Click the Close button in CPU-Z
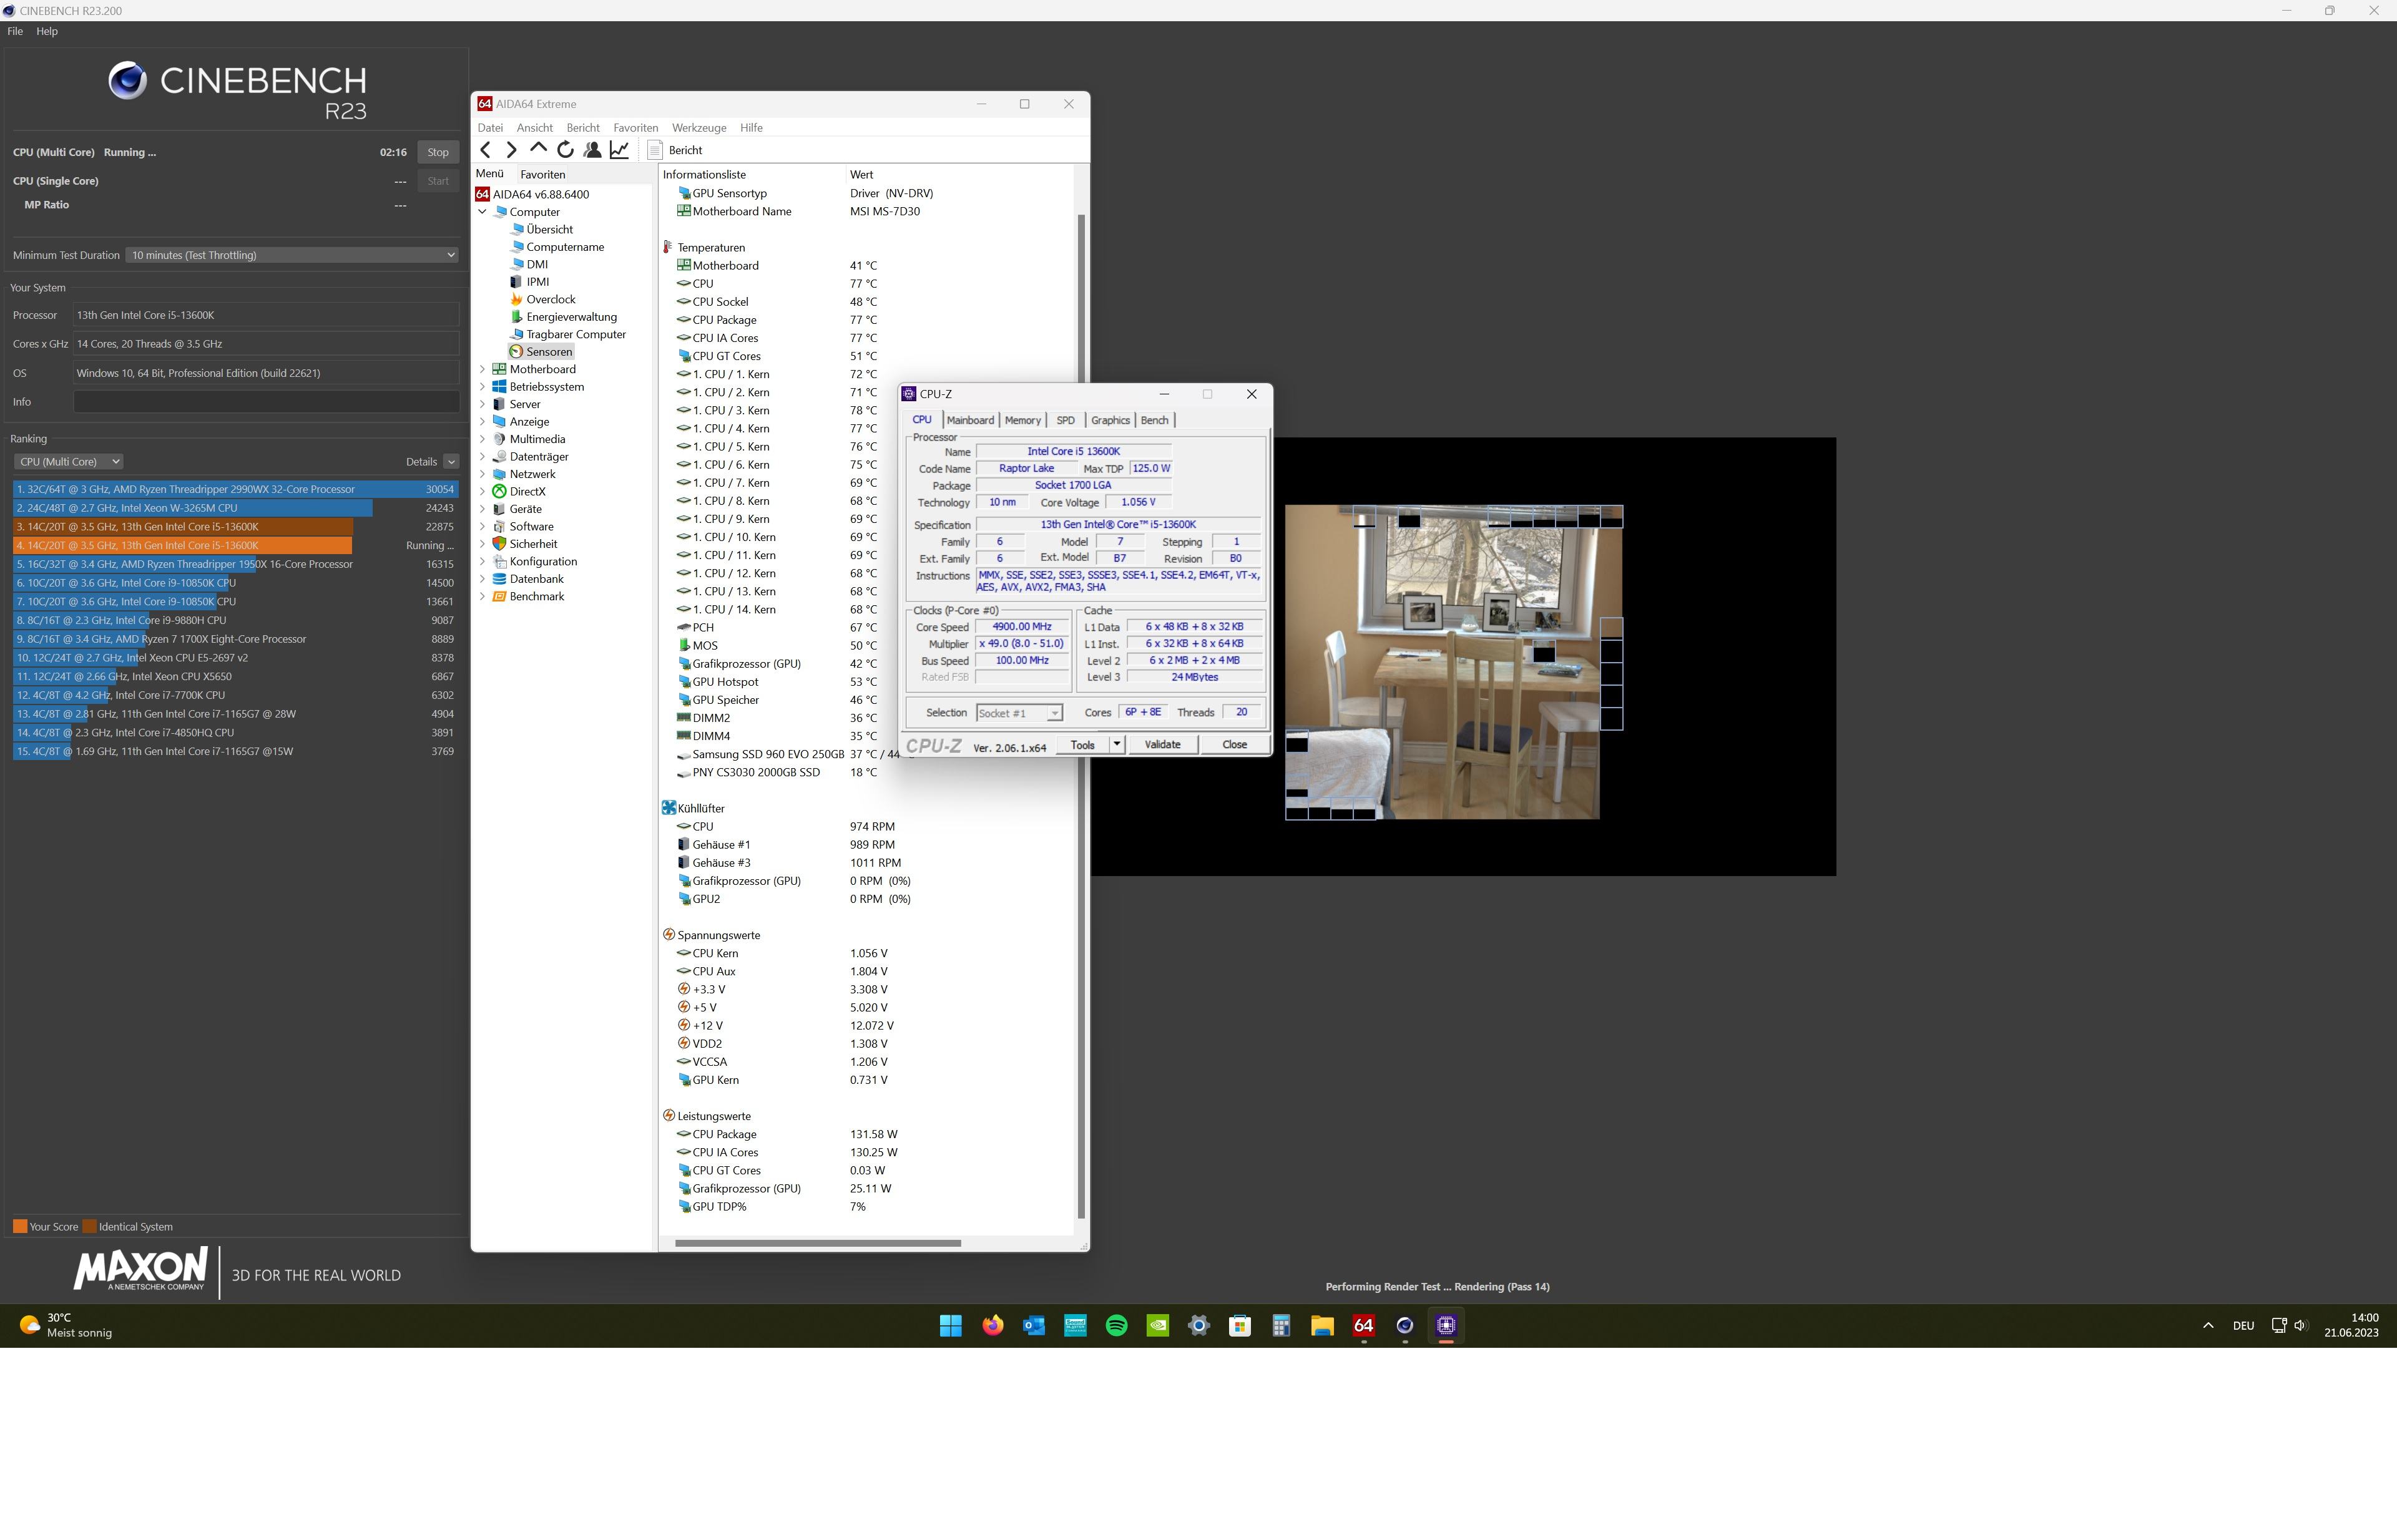 point(1235,745)
